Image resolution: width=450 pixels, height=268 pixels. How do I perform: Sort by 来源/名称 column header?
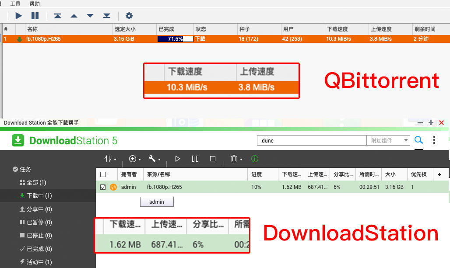[x=158, y=174]
